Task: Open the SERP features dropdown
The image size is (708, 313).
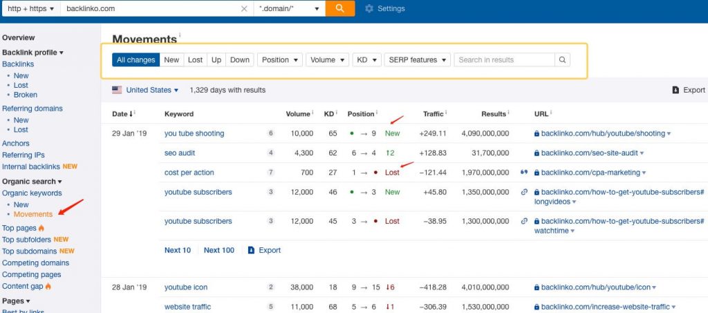Action: coord(417,60)
